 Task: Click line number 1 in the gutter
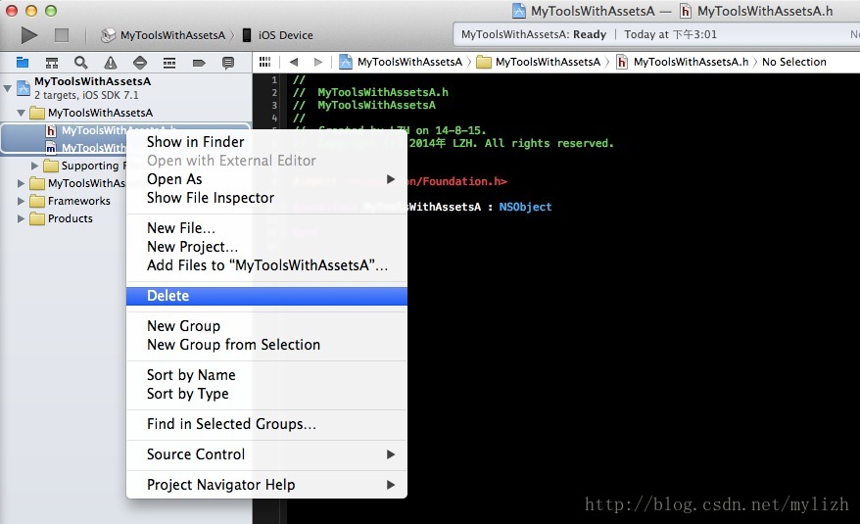[274, 80]
